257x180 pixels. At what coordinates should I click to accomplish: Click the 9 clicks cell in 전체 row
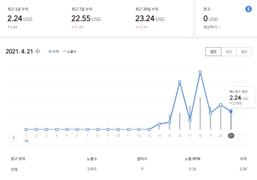[142, 169]
